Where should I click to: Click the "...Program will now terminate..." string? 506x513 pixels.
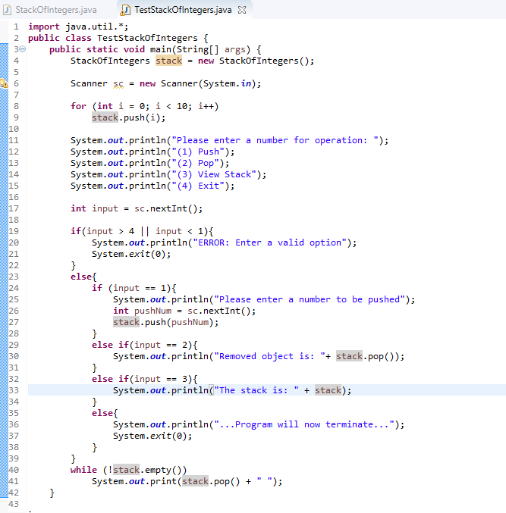point(304,424)
